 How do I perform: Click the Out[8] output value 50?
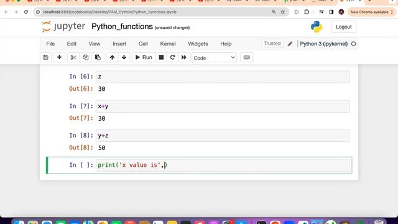pos(101,148)
